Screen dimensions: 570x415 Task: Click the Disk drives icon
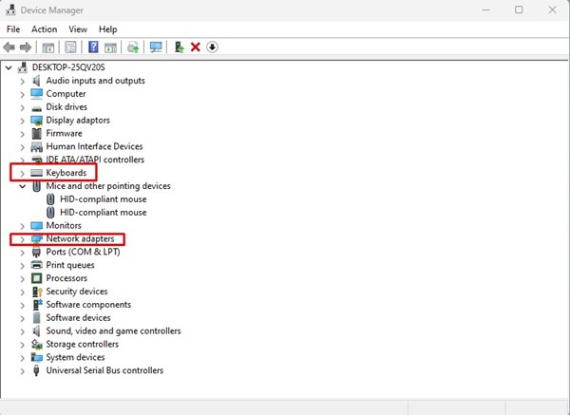(x=37, y=108)
